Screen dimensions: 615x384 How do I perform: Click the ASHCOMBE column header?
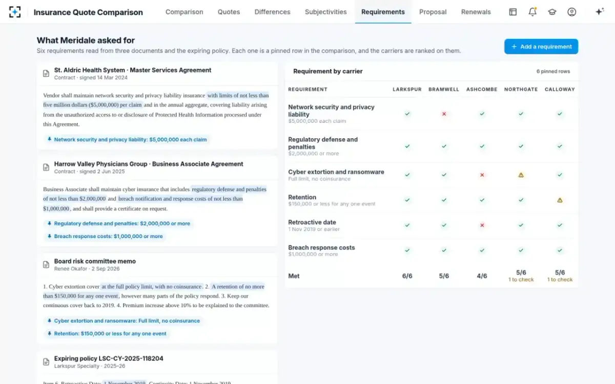pyautogui.click(x=482, y=89)
